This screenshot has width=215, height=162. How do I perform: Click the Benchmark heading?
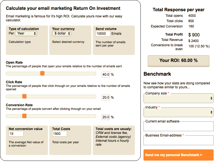157,74
